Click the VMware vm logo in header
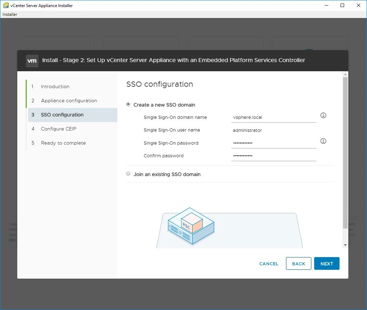Screen dimensions: 367x310 32,61
